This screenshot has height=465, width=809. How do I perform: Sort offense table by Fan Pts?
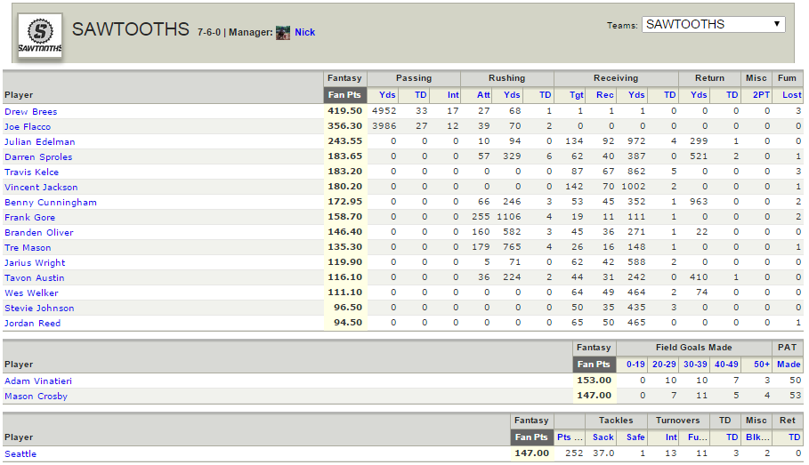pyautogui.click(x=344, y=95)
